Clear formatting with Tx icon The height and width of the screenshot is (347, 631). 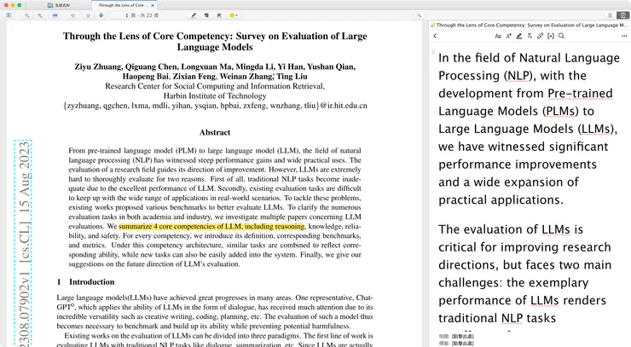(530, 36)
